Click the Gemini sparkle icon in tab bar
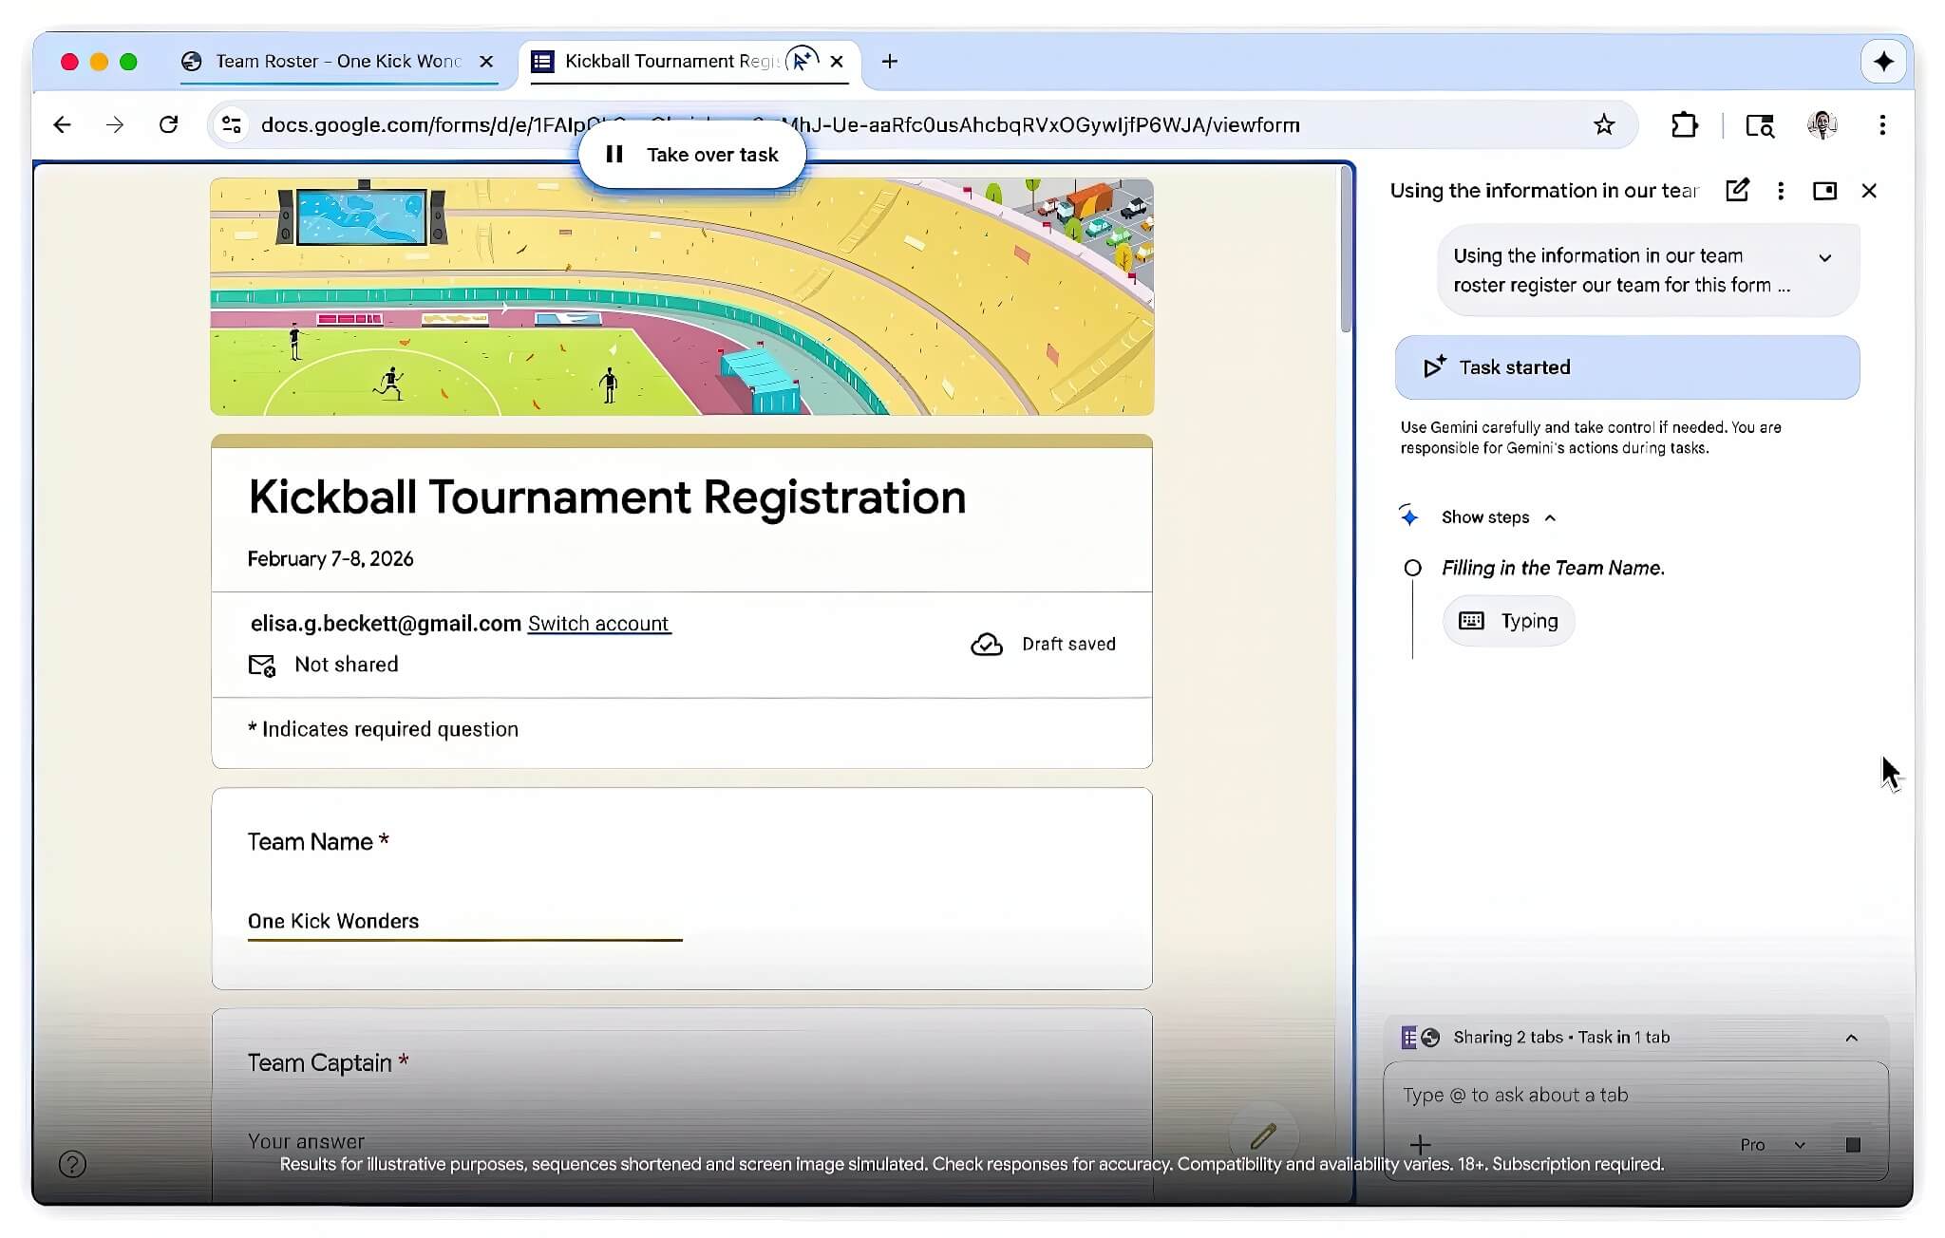 pos(1883,62)
